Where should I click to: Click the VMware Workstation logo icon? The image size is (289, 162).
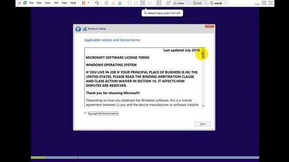pyautogui.click(x=25, y=3)
